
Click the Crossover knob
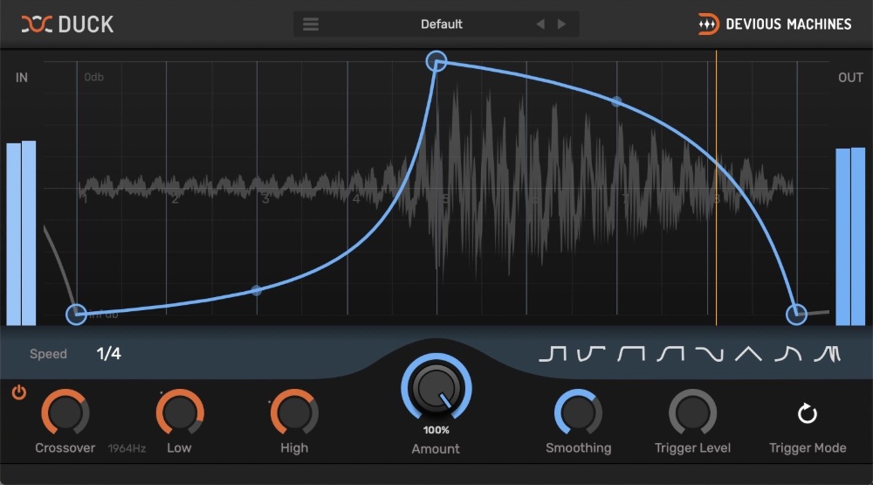(x=65, y=412)
